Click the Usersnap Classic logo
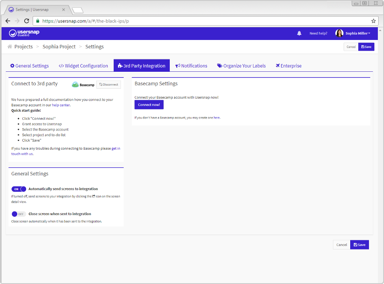This screenshot has width=384, height=284. (x=24, y=33)
